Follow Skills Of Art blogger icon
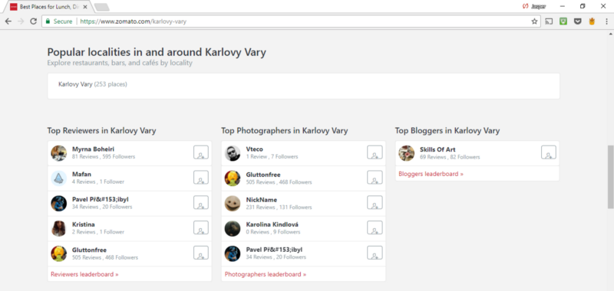The image size is (614, 291). pyautogui.click(x=549, y=152)
